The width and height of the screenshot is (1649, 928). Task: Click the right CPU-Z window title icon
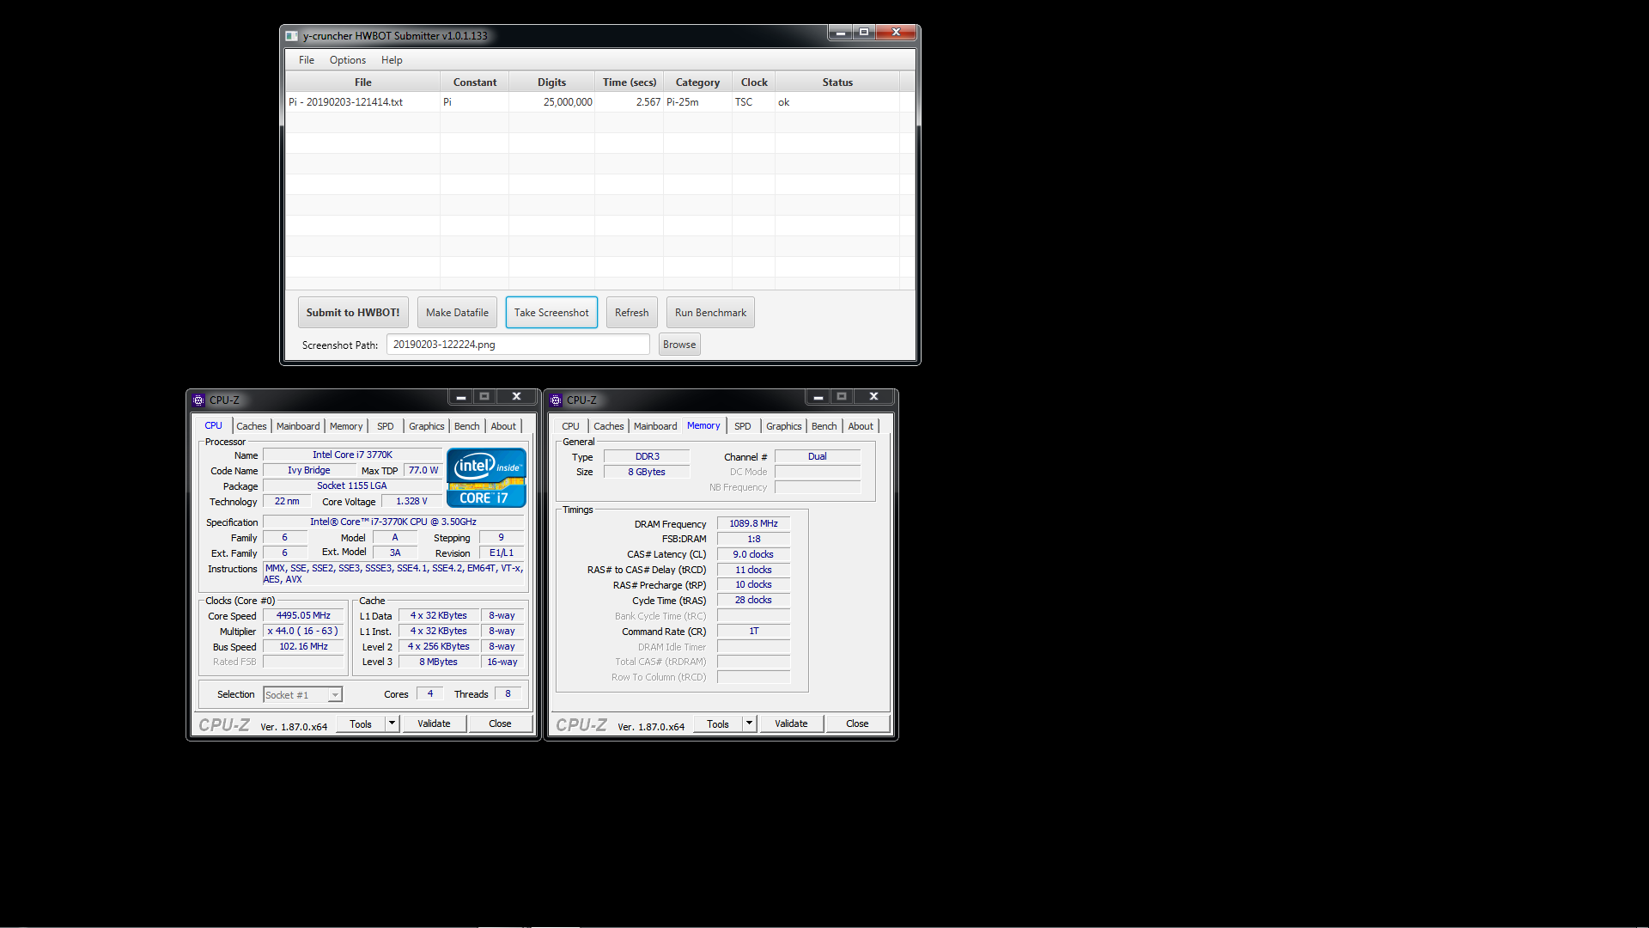(x=556, y=400)
